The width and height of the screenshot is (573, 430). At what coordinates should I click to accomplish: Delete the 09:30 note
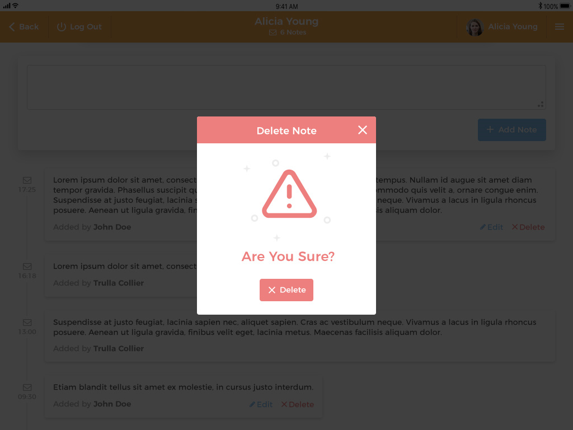click(298, 404)
